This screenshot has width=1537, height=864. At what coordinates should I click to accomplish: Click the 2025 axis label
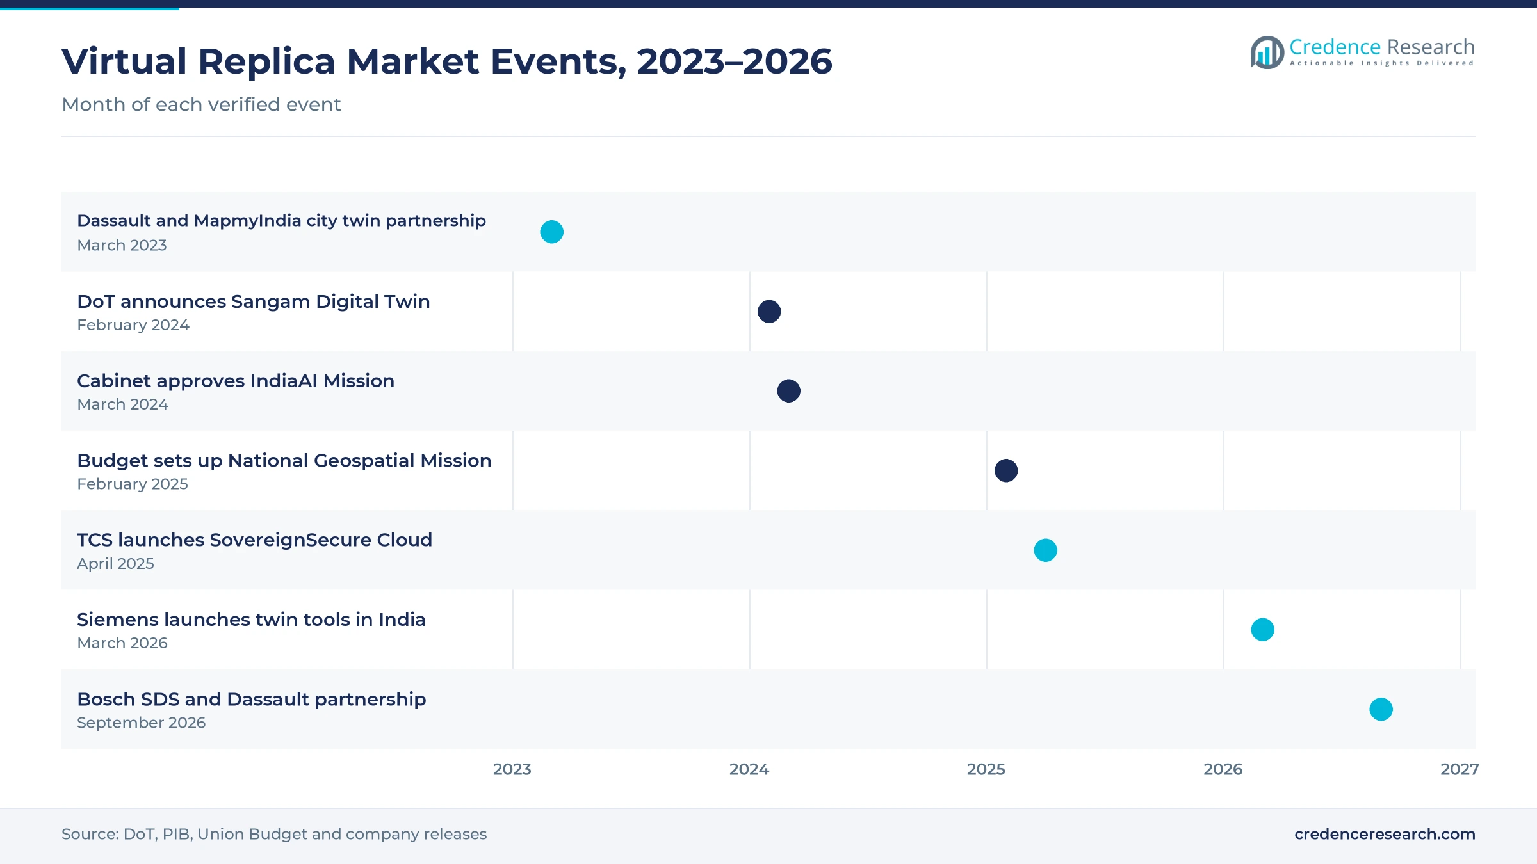(x=986, y=769)
